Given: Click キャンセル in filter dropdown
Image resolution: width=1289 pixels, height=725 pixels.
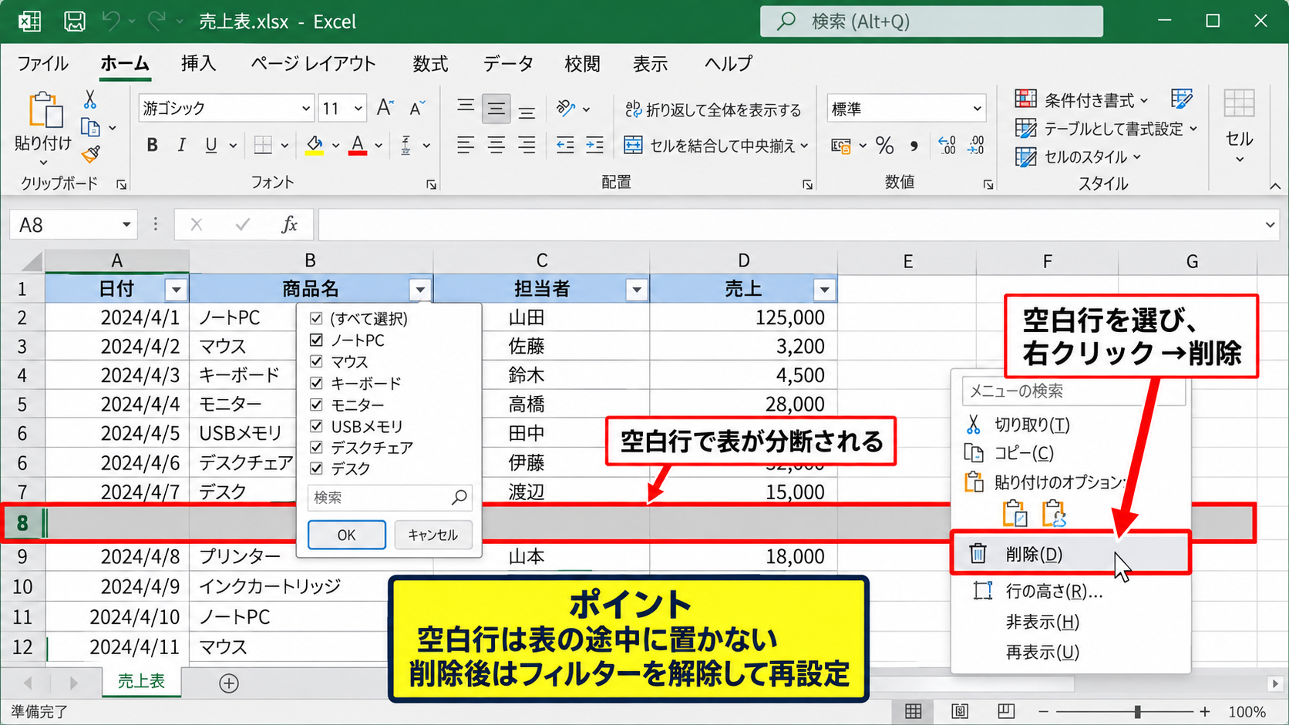Looking at the screenshot, I should tap(432, 535).
